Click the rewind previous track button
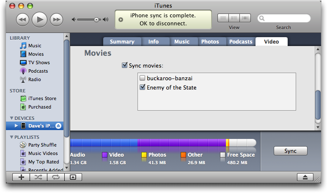Image resolution: width=327 pixels, height=193 pixels. point(22,19)
